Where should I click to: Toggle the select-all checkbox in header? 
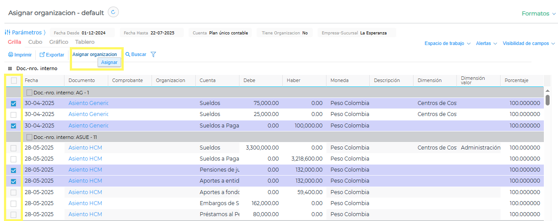[14, 80]
